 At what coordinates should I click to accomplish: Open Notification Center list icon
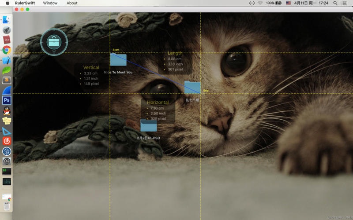click(344, 3)
